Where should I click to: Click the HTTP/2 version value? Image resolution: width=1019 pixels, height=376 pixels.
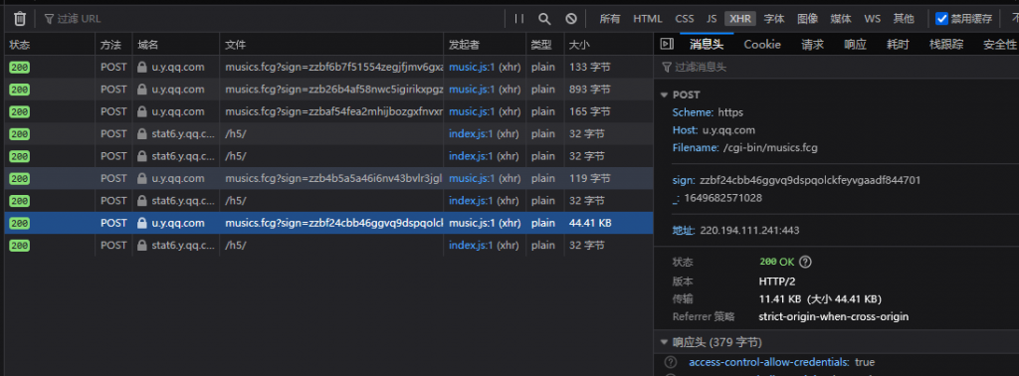[777, 282]
